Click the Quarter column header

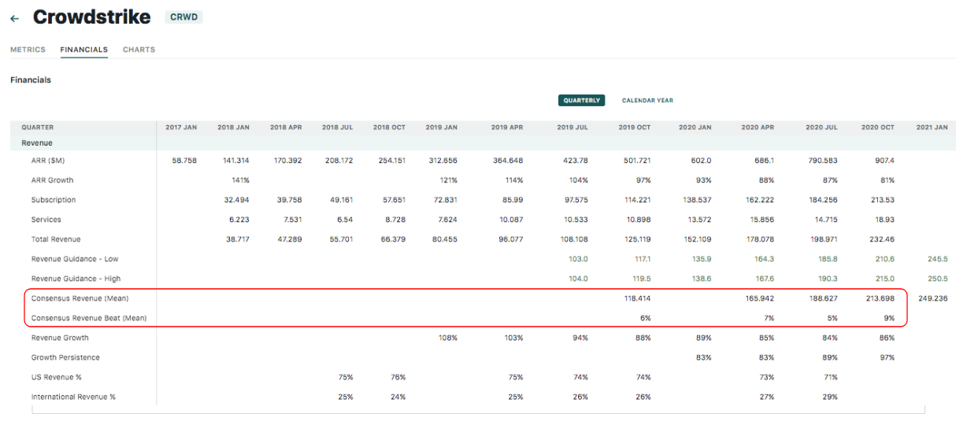pos(38,128)
